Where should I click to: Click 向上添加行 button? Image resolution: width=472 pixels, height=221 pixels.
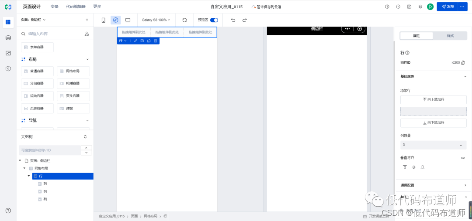tap(433, 100)
